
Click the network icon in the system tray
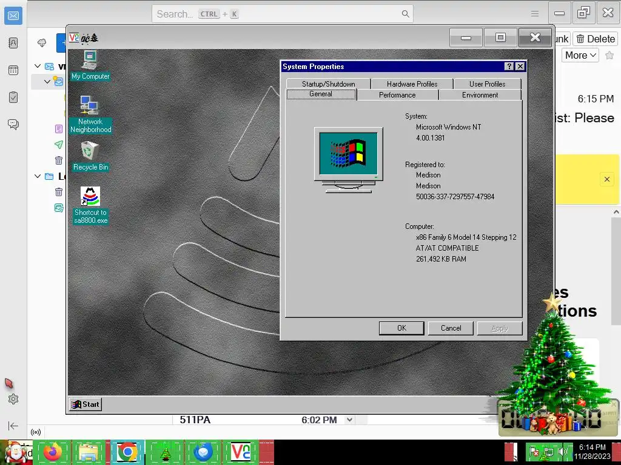pyautogui.click(x=549, y=452)
